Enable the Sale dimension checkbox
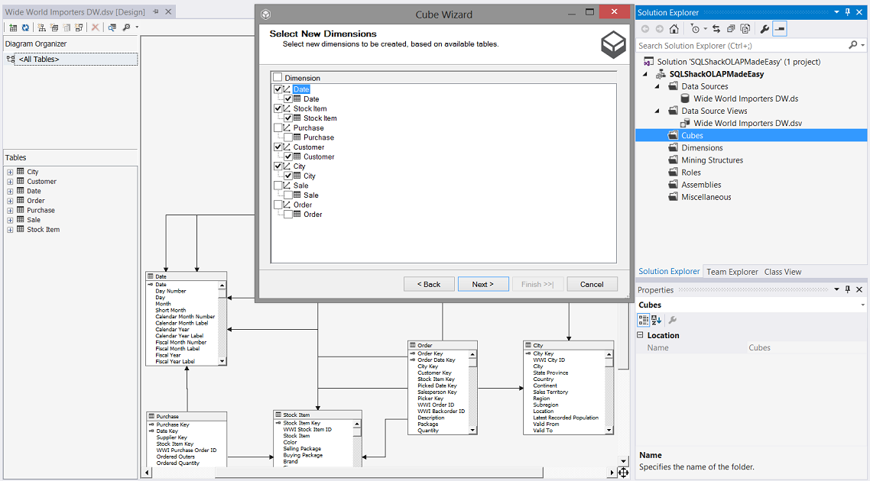Image resolution: width=870 pixels, height=481 pixels. [278, 186]
